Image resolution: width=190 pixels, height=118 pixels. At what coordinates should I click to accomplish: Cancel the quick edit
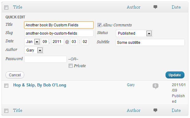[x=15, y=75]
